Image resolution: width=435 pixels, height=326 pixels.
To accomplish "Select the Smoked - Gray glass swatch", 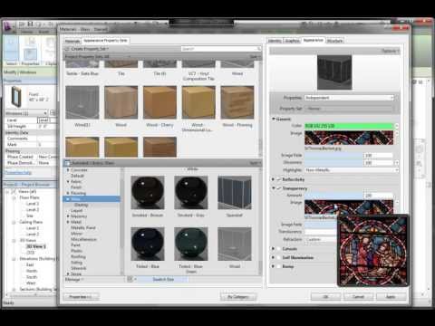I will (x=191, y=193).
